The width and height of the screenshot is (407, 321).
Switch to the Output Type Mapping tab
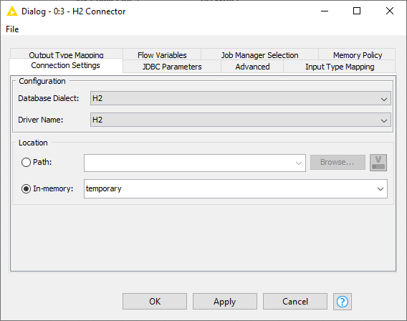click(x=66, y=54)
